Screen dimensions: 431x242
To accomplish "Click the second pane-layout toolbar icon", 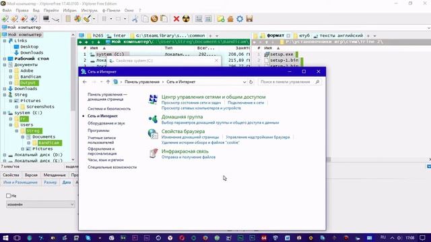I will click(208, 19).
